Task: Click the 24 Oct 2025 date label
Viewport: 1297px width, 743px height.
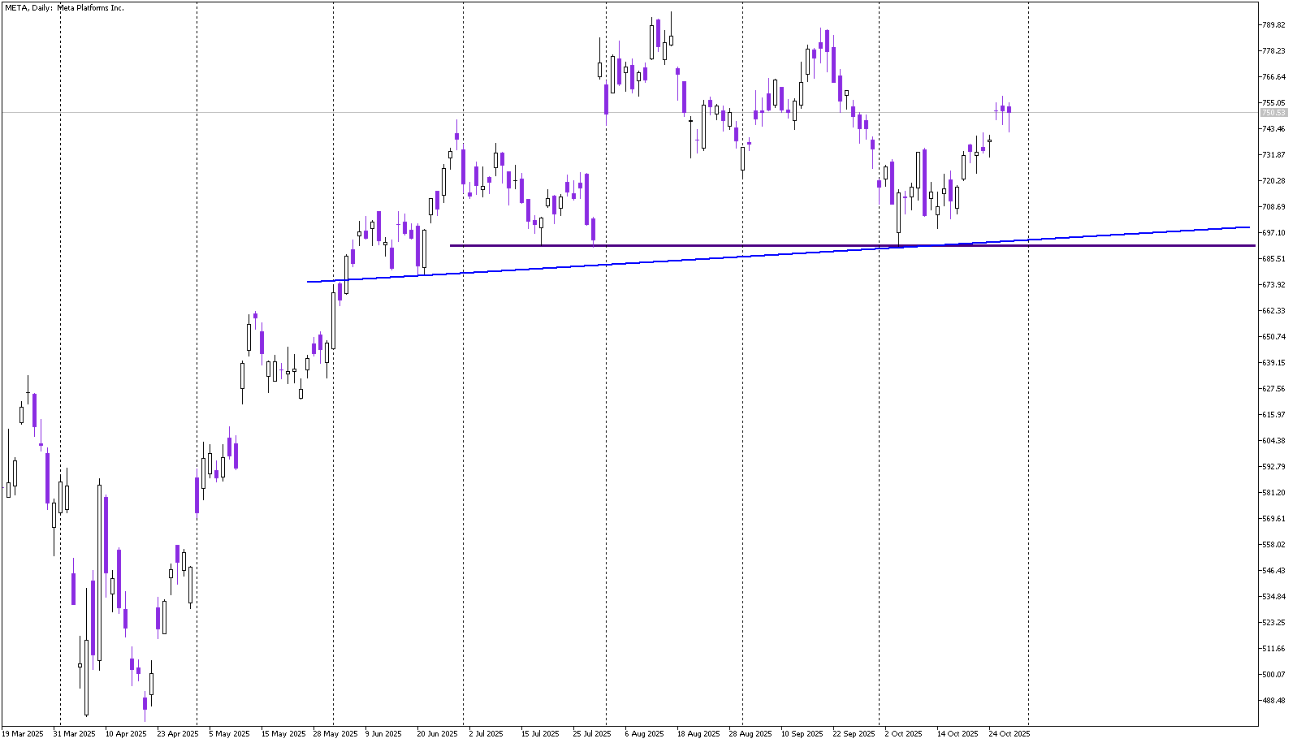Action: [x=1009, y=734]
